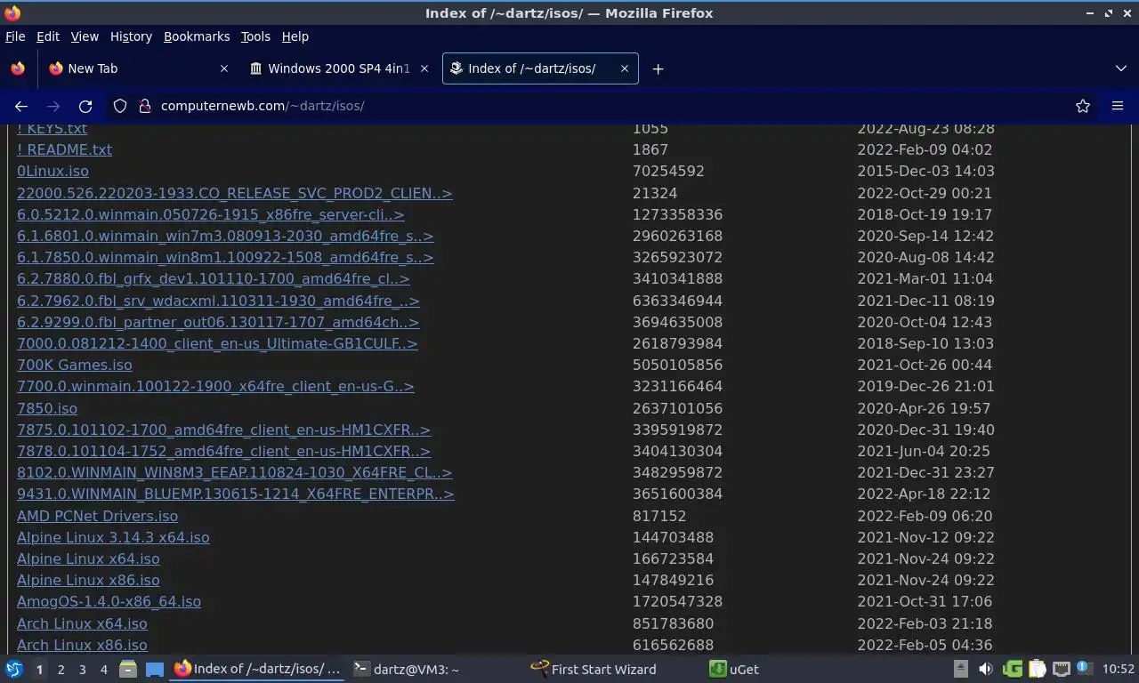Download Alpine Linux x64.iso
The image size is (1139, 683).
[88, 558]
